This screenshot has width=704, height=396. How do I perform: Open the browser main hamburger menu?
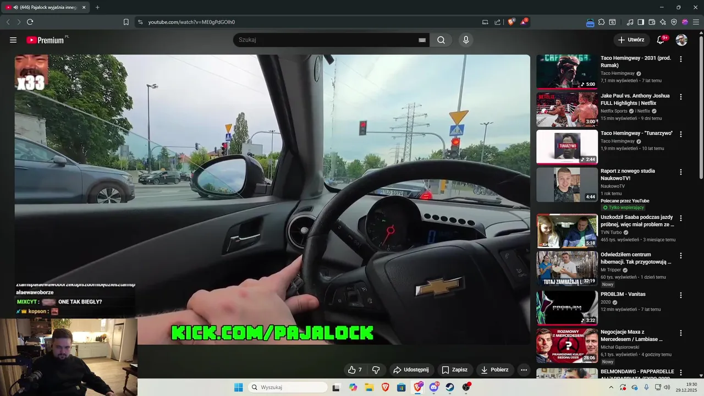(x=696, y=22)
